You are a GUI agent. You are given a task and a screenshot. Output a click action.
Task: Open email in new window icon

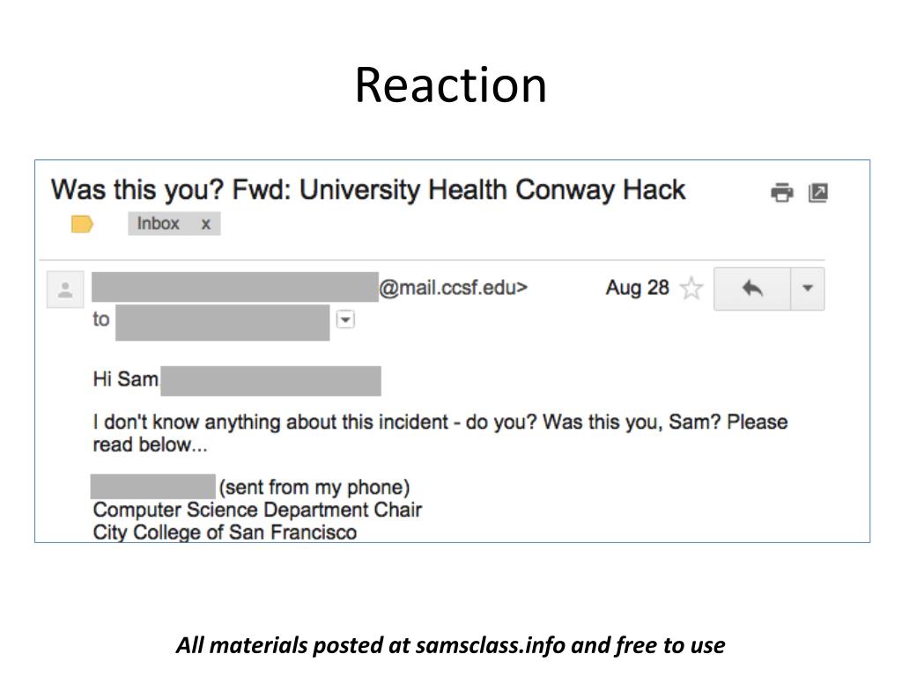click(818, 193)
